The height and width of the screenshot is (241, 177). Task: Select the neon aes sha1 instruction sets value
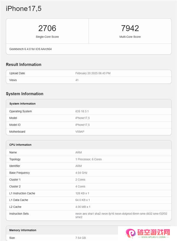pyautogui.click(x=121, y=215)
